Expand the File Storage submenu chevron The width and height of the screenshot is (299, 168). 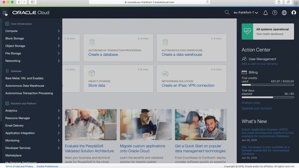point(58,54)
